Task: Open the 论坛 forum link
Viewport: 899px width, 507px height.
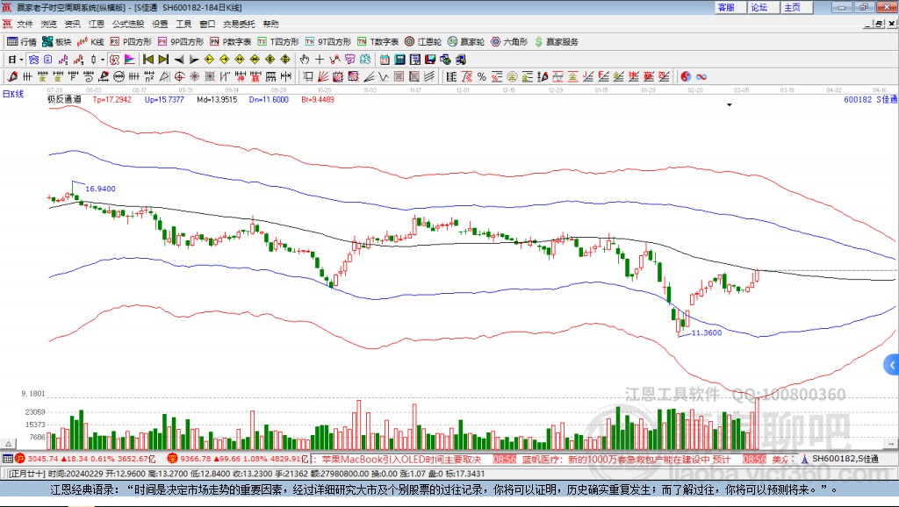Action: [759, 7]
